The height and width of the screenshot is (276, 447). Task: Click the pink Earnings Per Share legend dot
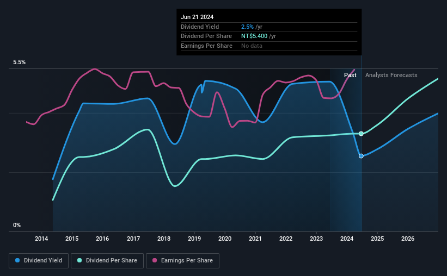tap(155, 260)
